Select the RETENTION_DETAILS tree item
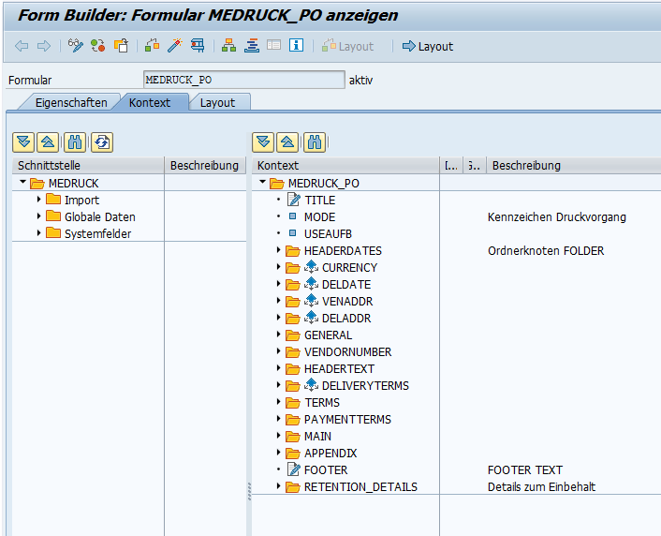The image size is (661, 536). tap(360, 486)
